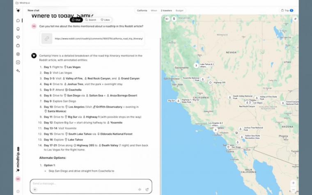Click the Eldorado National Forest place link

point(115,134)
